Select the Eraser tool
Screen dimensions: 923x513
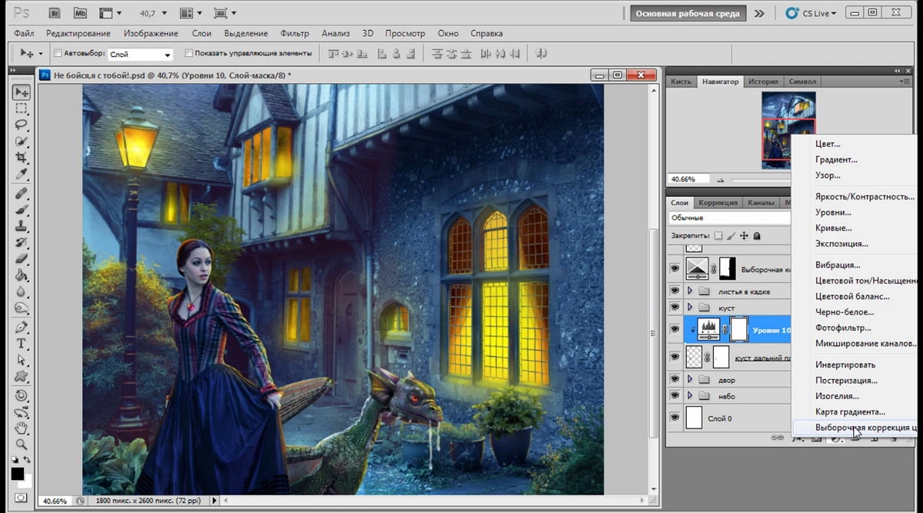(22, 258)
